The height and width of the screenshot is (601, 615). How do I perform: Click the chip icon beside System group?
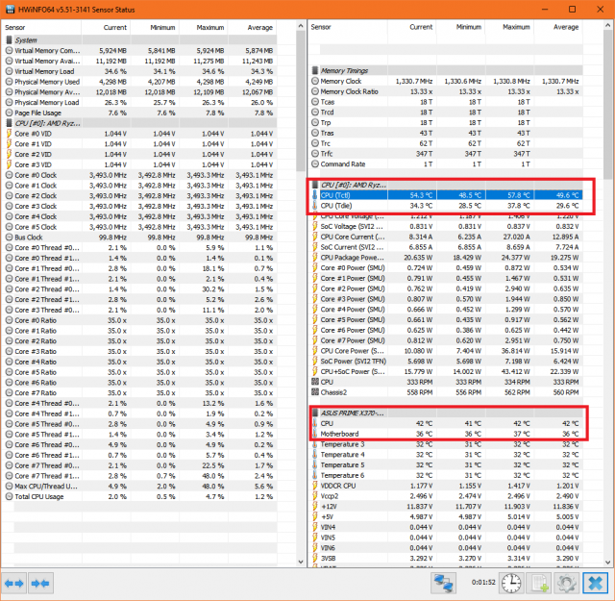point(9,40)
